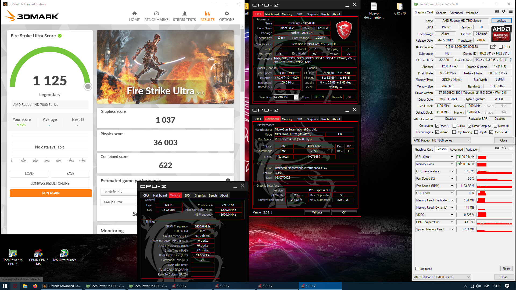Viewport: 516px width, 290px height.
Task: Open About tab in Memory CPU-Z window
Action: point(224,195)
